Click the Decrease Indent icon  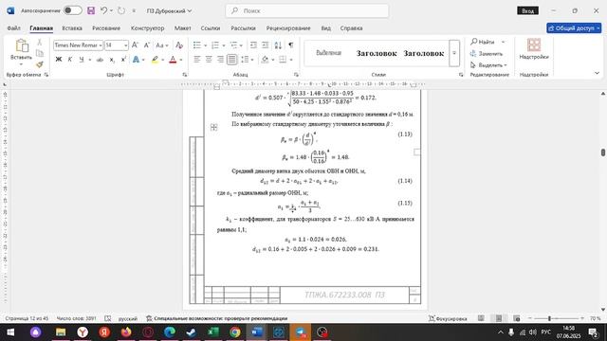click(x=253, y=45)
